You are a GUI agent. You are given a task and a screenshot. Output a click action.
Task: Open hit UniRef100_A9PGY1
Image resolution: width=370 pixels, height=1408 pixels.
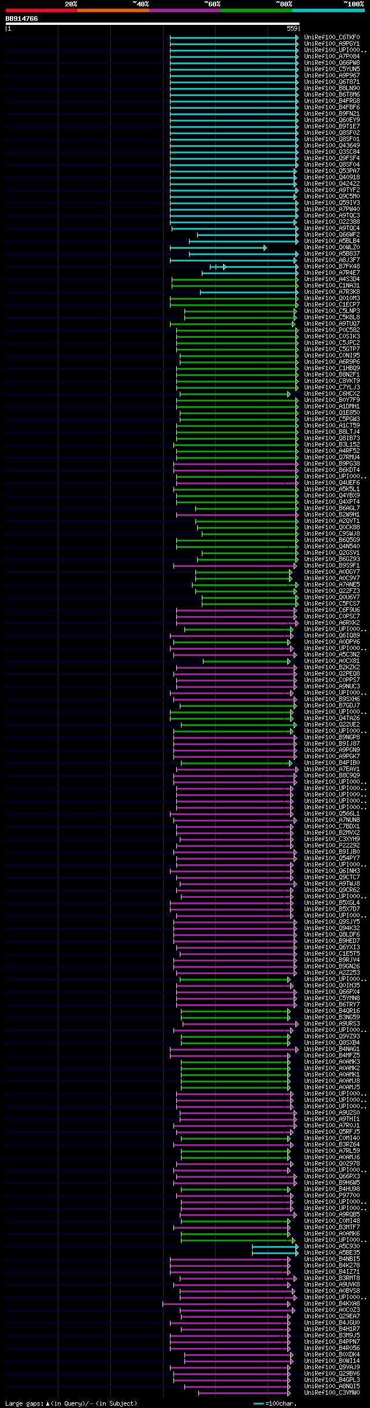[x=332, y=44]
